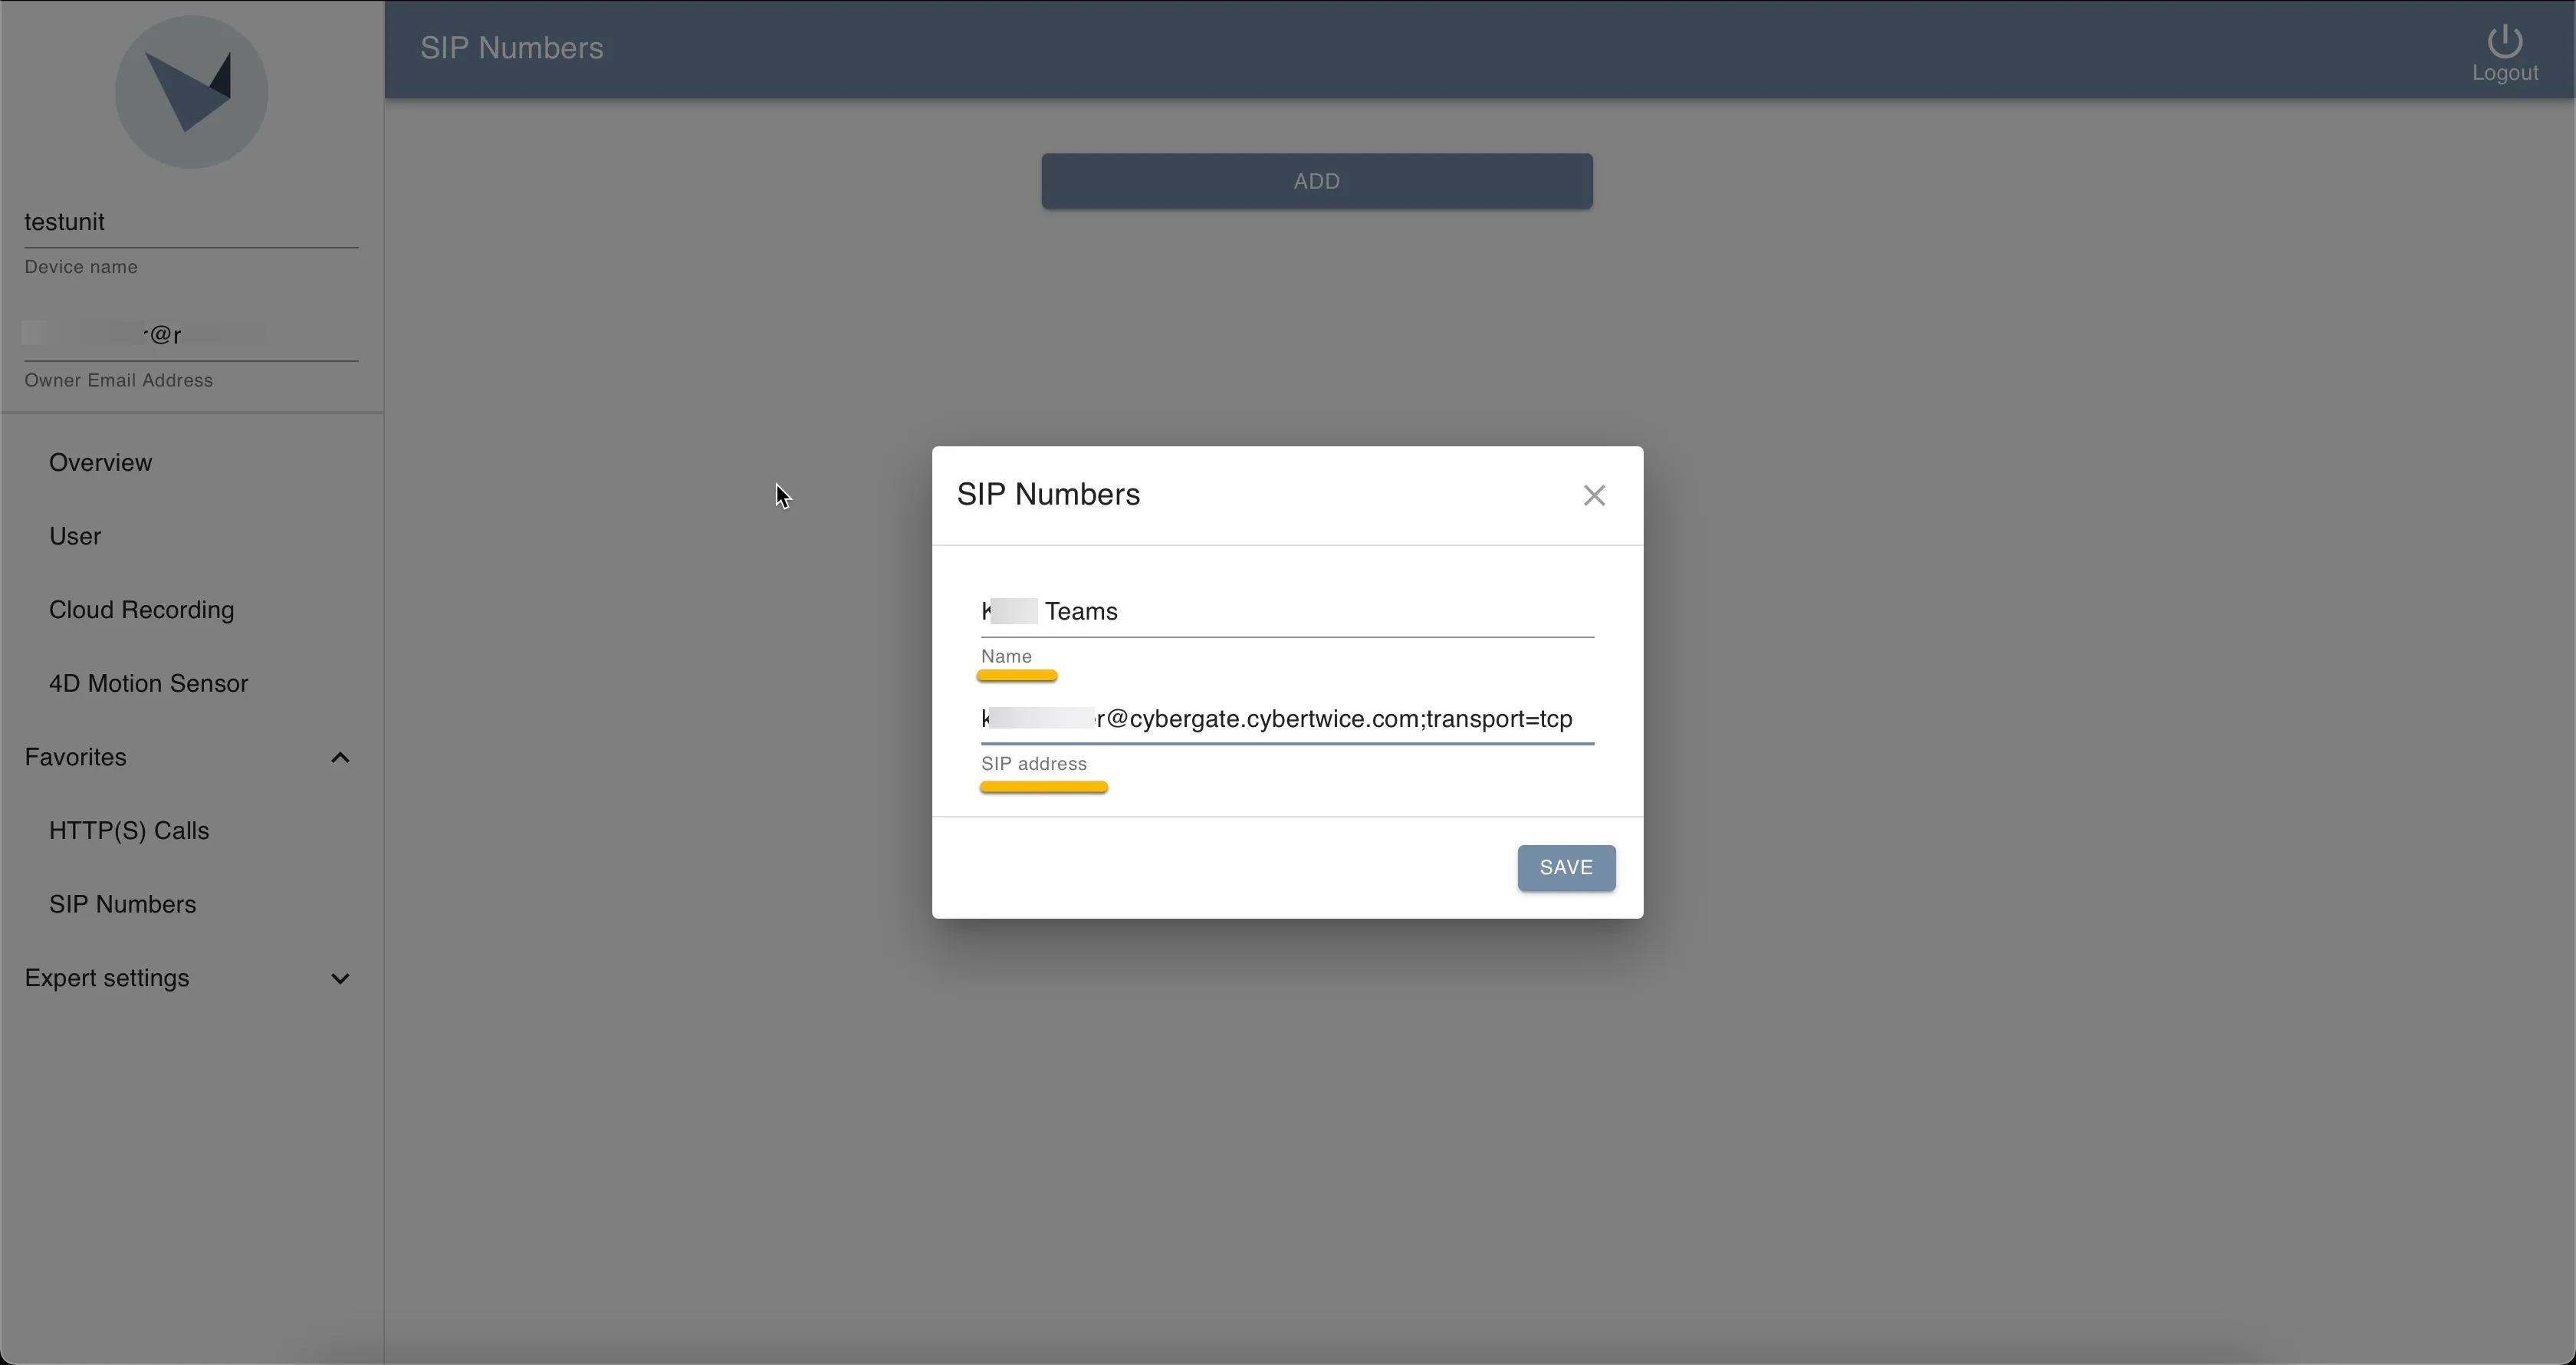Edit the SIP address input field

click(x=1287, y=719)
